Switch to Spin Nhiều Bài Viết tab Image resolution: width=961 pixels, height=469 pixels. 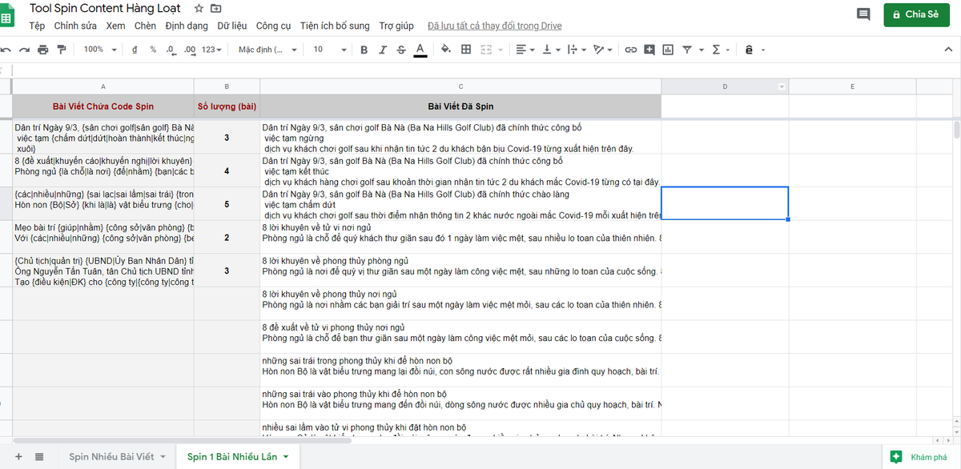click(x=111, y=456)
